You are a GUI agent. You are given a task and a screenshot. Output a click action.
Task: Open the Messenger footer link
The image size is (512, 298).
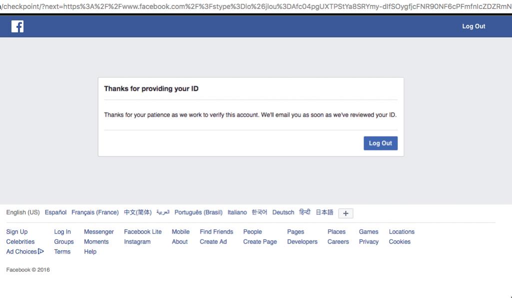coord(98,232)
